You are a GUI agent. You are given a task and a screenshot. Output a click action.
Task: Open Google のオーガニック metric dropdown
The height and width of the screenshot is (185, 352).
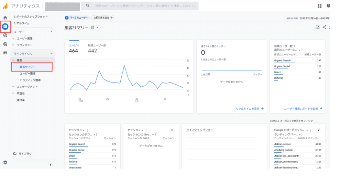pos(307,130)
